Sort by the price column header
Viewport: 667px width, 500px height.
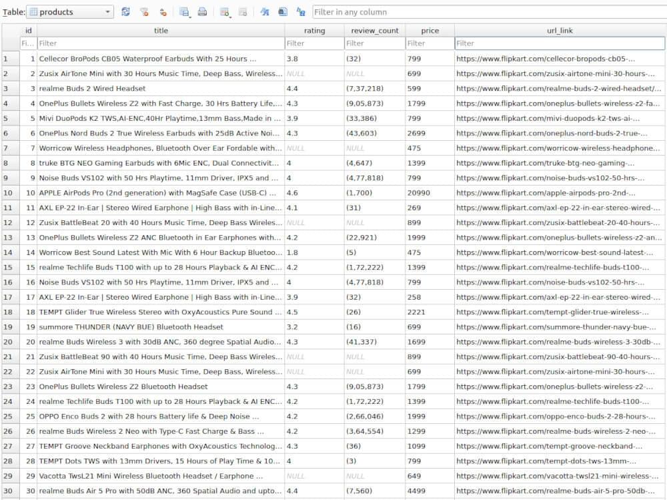pos(430,31)
